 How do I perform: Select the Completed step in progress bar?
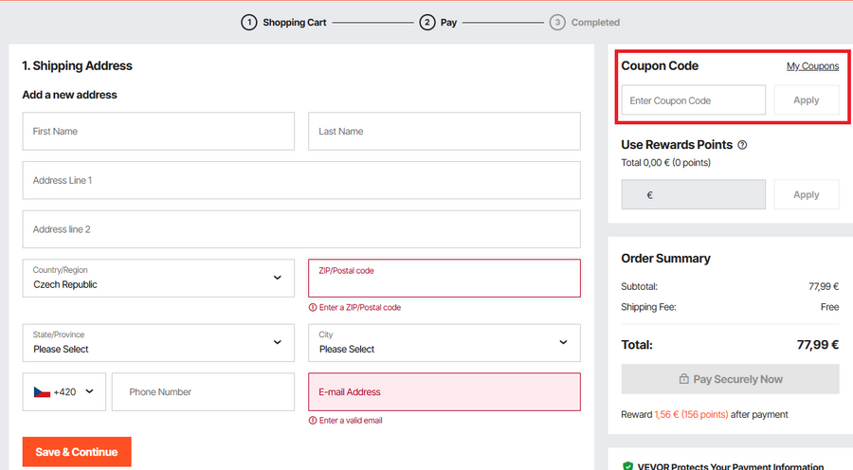click(x=594, y=22)
